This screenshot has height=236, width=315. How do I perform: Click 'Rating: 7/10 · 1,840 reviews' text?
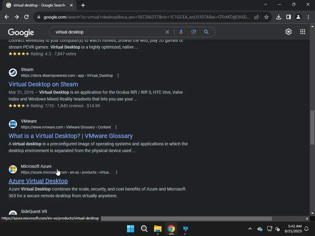(57, 106)
